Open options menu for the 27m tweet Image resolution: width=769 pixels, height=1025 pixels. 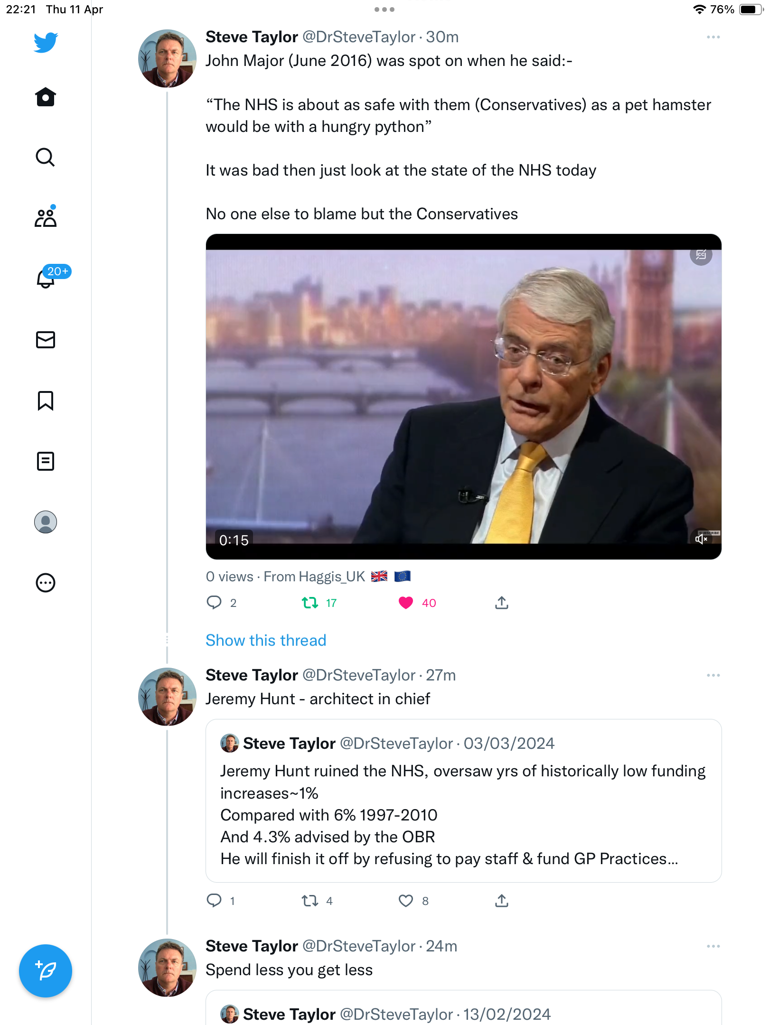pos(713,675)
